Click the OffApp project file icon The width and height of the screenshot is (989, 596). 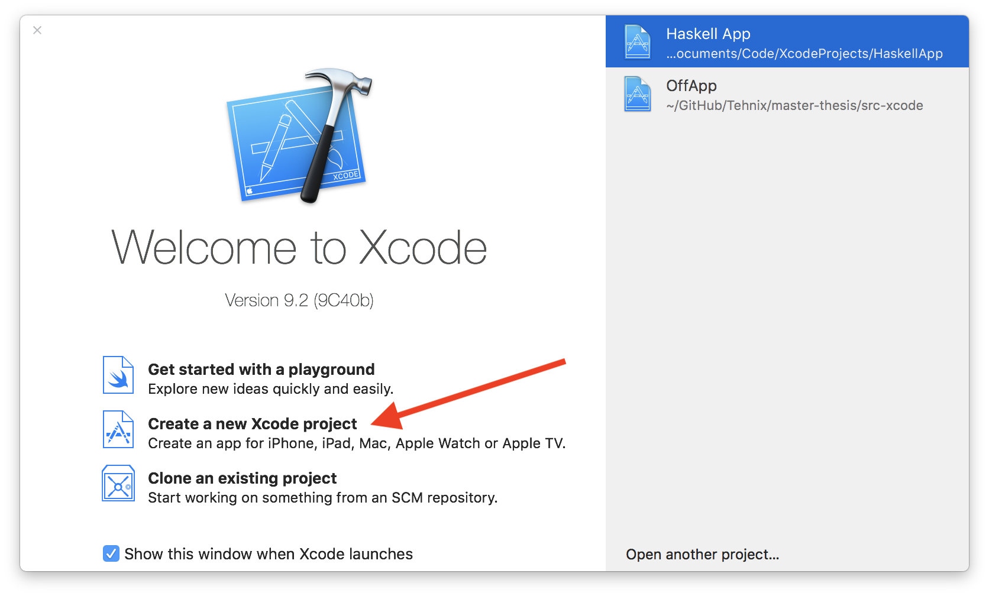pyautogui.click(x=638, y=94)
